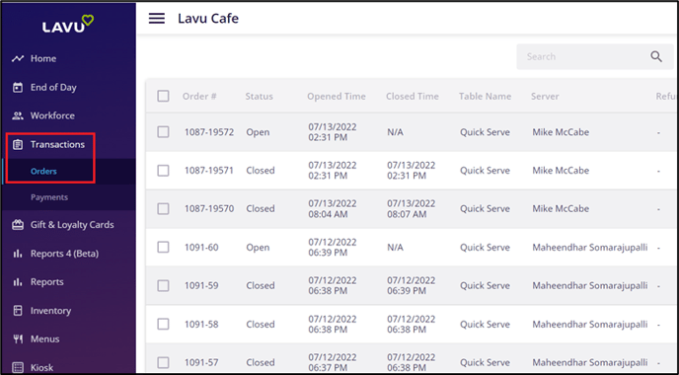Click the Reports 4 (Beta) bar chart icon
This screenshot has width=679, height=375.
point(18,254)
